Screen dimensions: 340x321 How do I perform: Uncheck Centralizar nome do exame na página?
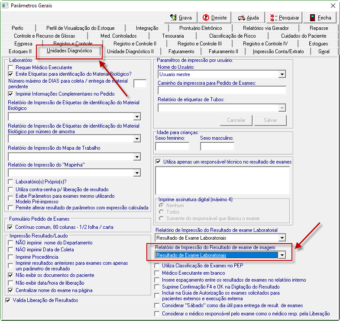[x=10, y=290]
